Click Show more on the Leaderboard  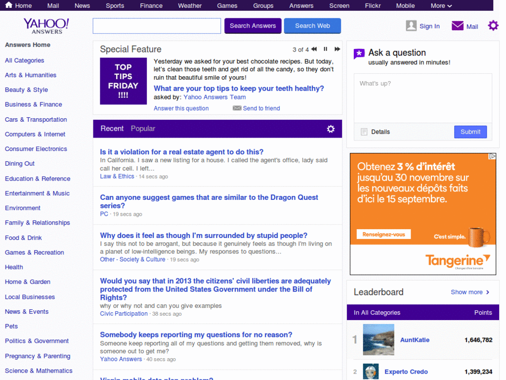click(470, 292)
